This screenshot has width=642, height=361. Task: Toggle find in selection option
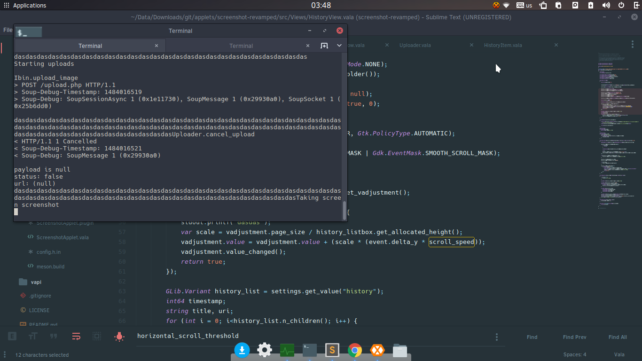(97, 337)
